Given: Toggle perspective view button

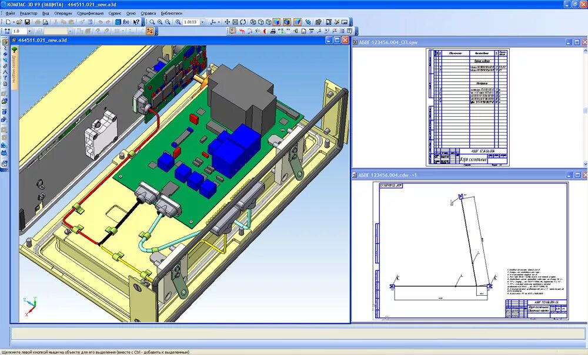Looking at the screenshot, I should click(x=298, y=22).
